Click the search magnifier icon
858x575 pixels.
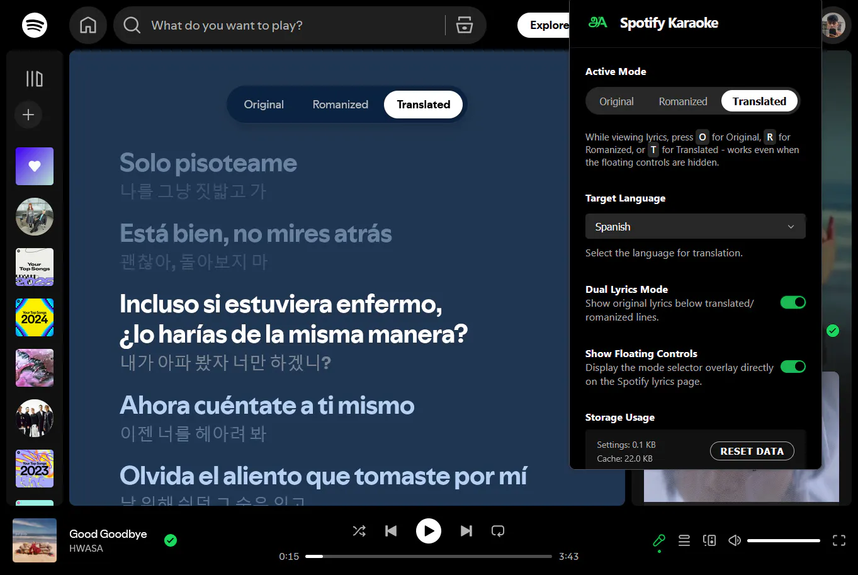[132, 25]
